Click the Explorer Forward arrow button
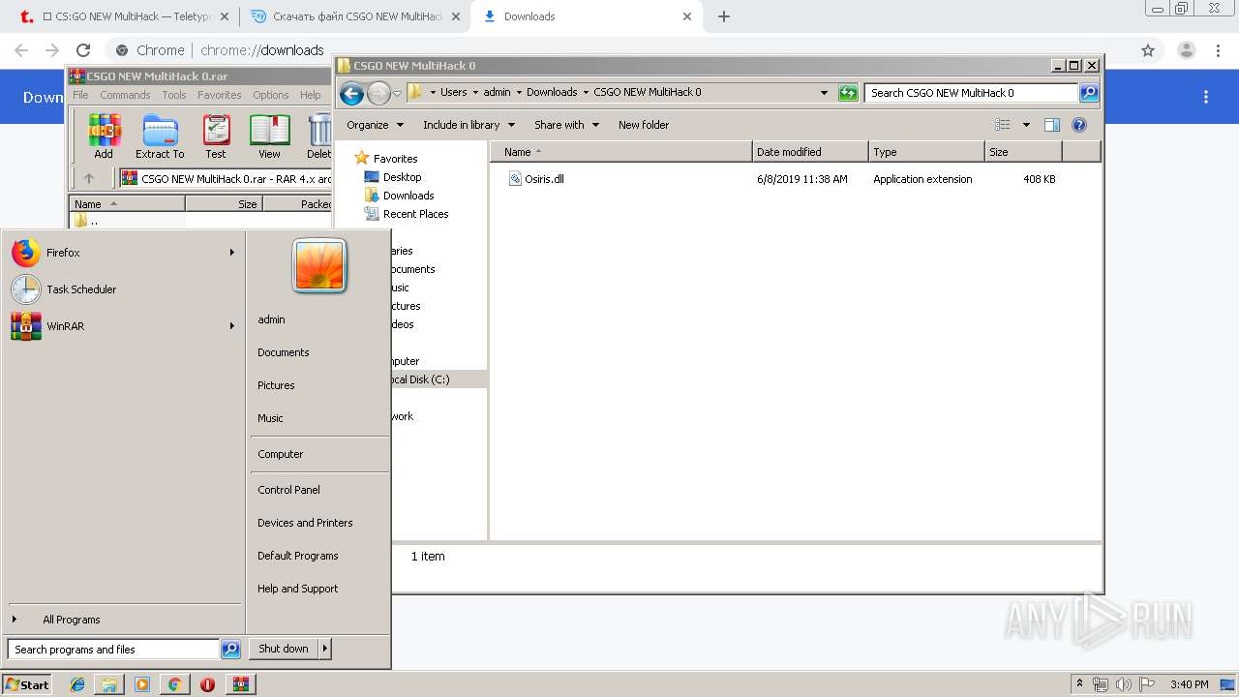This screenshot has width=1239, height=697. 378,93
